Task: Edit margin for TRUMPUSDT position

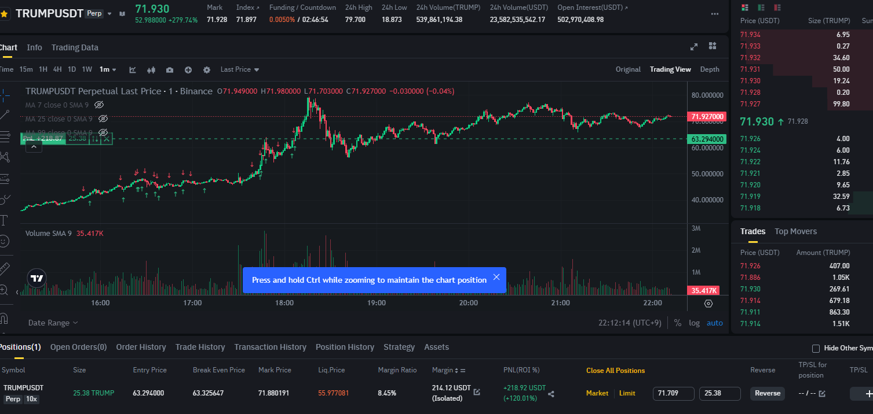Action: pyautogui.click(x=477, y=392)
